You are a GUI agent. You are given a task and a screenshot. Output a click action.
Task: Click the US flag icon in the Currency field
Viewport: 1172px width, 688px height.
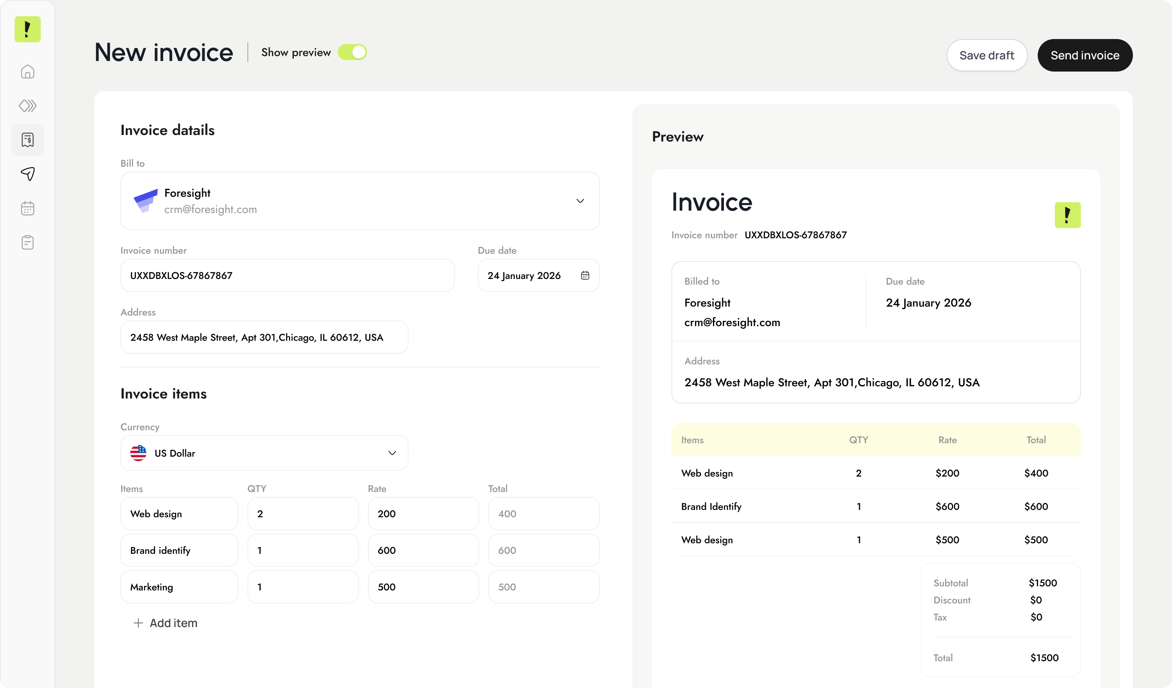pyautogui.click(x=138, y=453)
